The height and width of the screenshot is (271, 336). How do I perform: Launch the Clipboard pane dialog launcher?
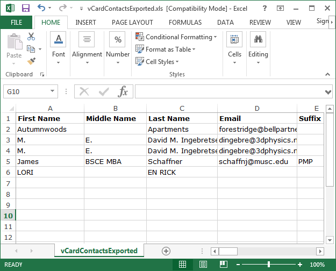[x=42, y=74]
